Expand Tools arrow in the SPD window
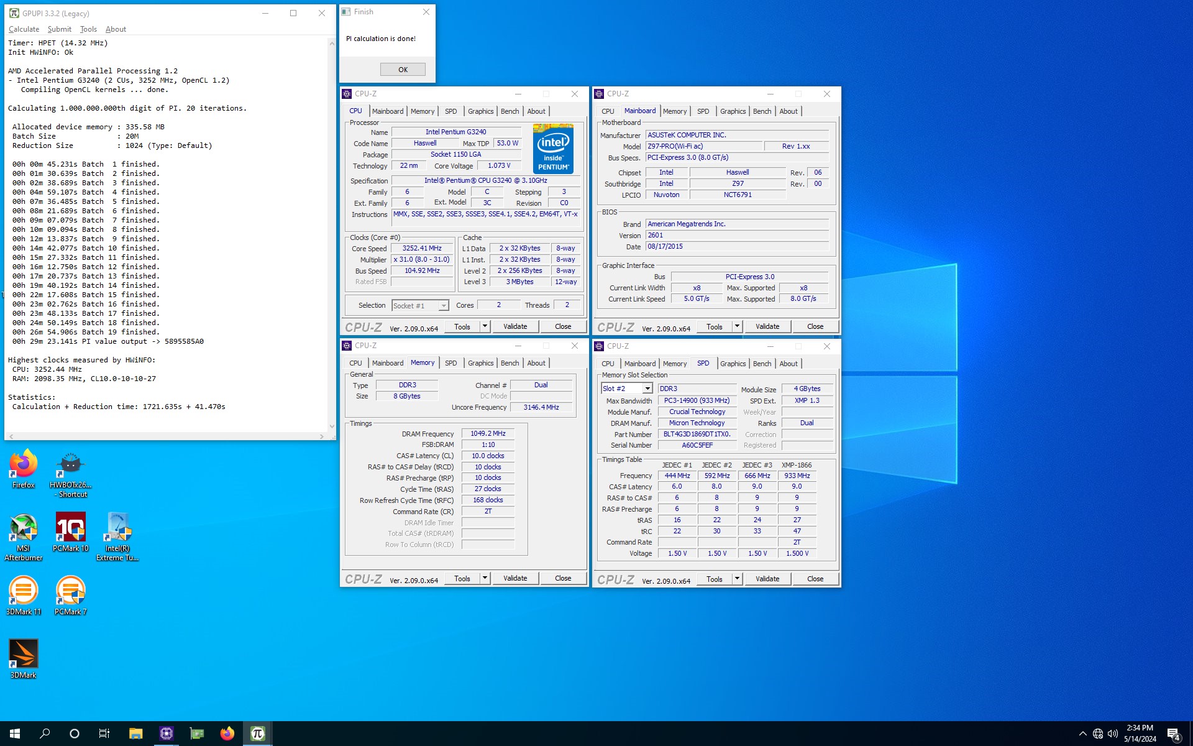 click(x=737, y=579)
